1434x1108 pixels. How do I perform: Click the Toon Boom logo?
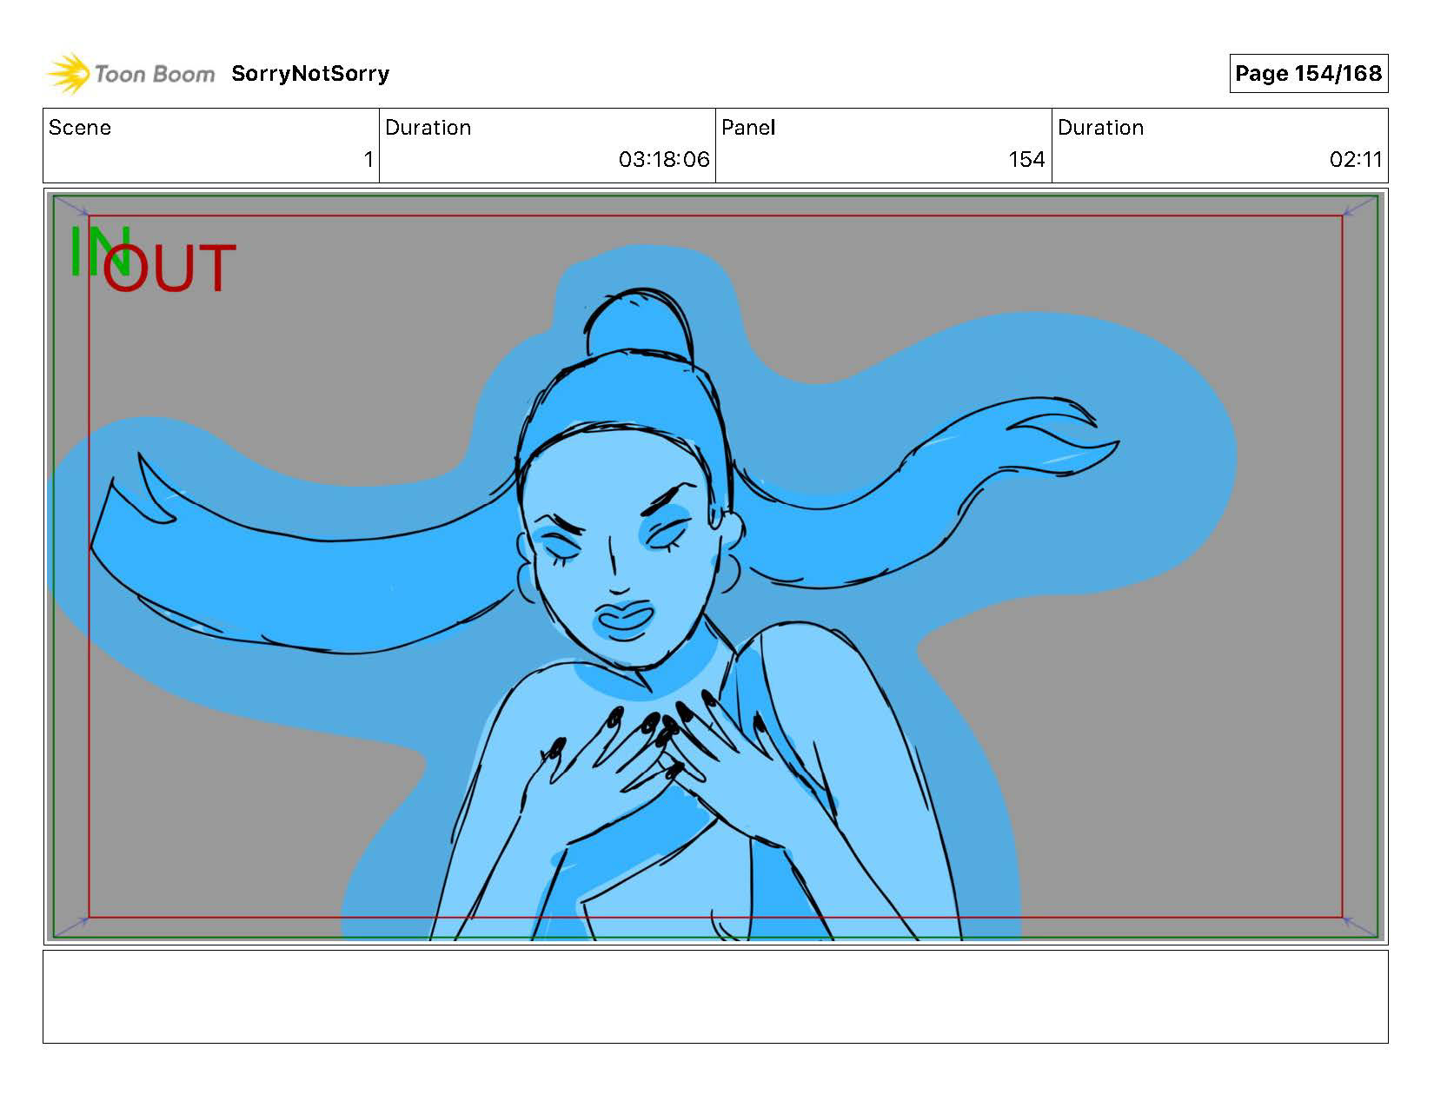[x=130, y=74]
